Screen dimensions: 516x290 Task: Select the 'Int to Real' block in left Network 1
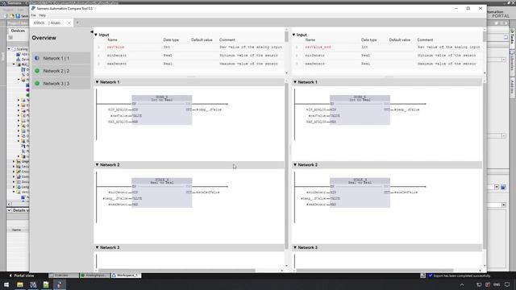click(x=162, y=110)
